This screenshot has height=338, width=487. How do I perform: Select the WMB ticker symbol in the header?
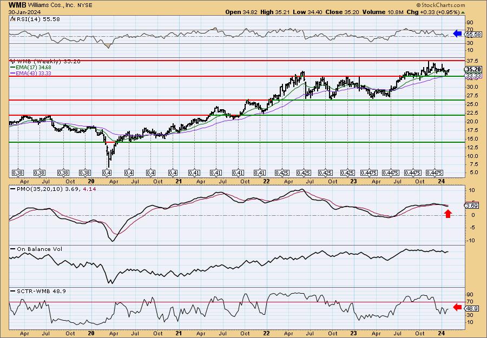point(18,5)
